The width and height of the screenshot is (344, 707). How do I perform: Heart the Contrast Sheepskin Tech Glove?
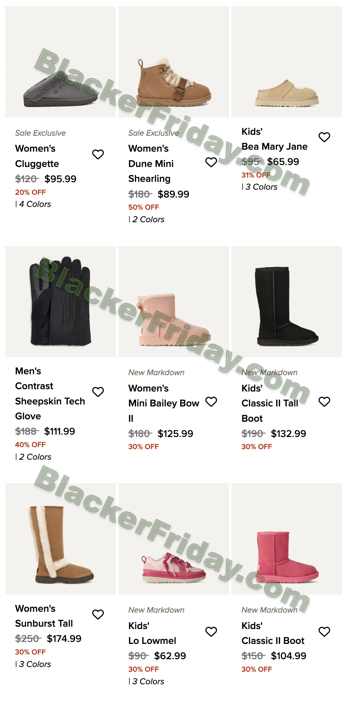pyautogui.click(x=98, y=392)
